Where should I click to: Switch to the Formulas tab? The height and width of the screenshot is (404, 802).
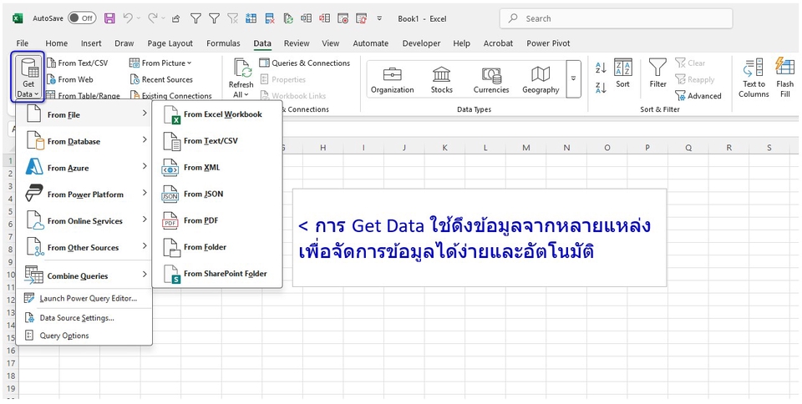(223, 43)
